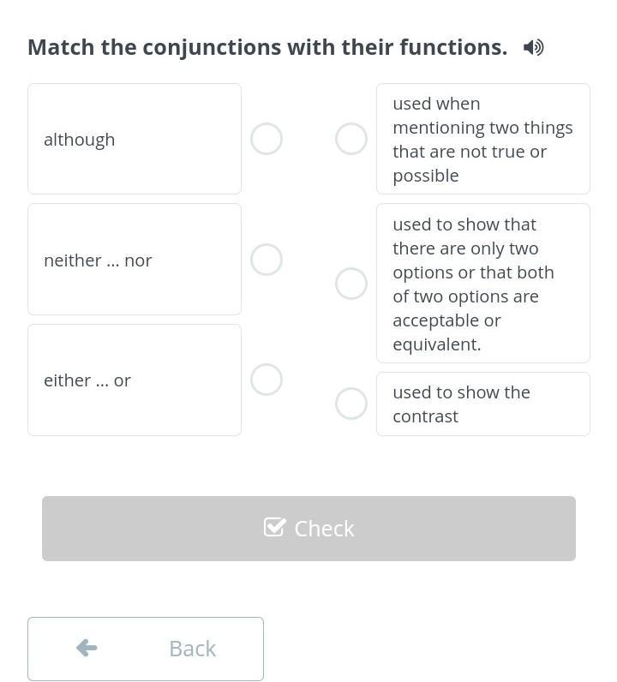Select the radio circle next to 'either ... or'

pos(267,380)
